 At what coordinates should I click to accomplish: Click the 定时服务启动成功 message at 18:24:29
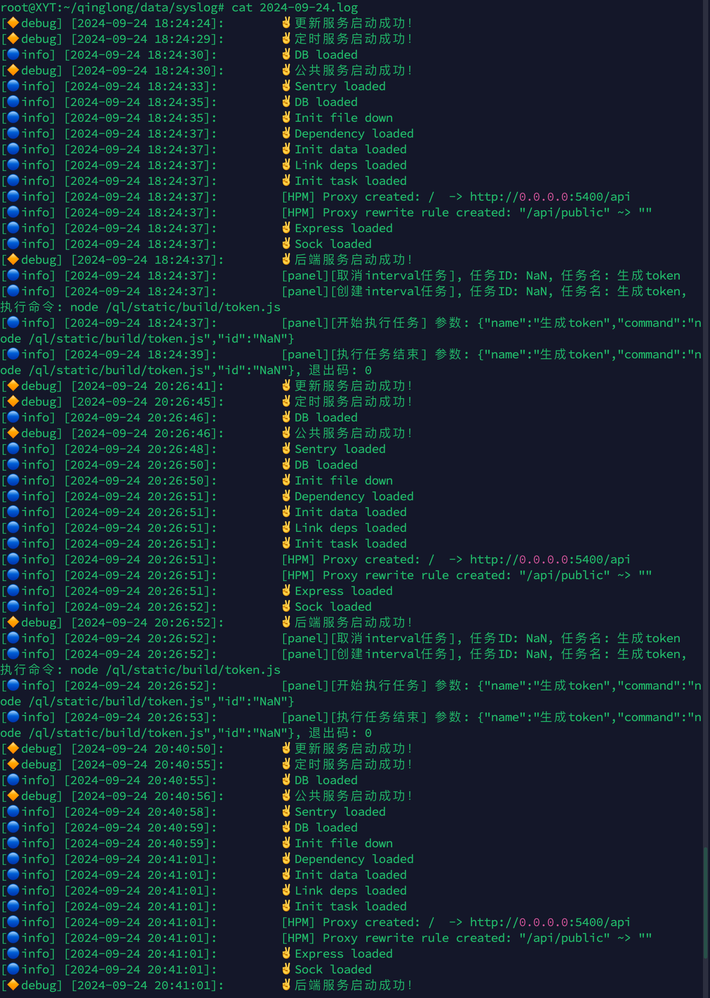pos(353,39)
